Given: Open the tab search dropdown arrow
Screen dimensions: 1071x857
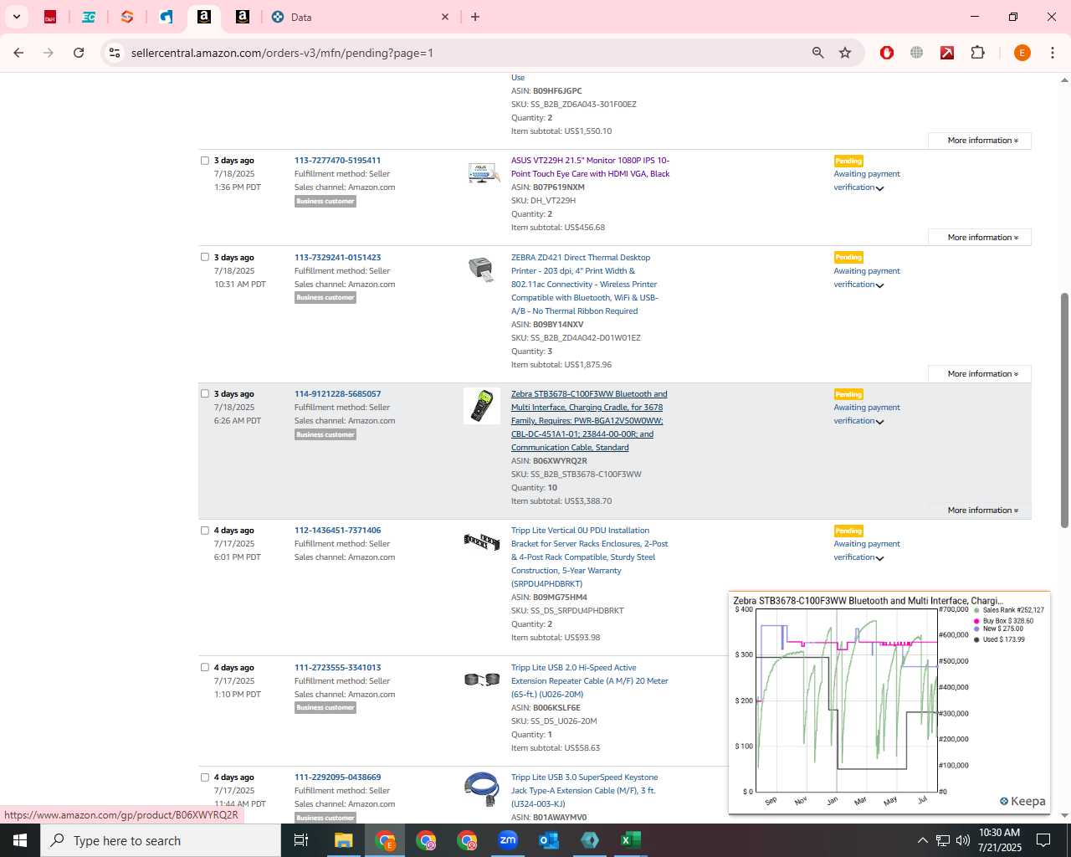Looking at the screenshot, I should coord(16,17).
